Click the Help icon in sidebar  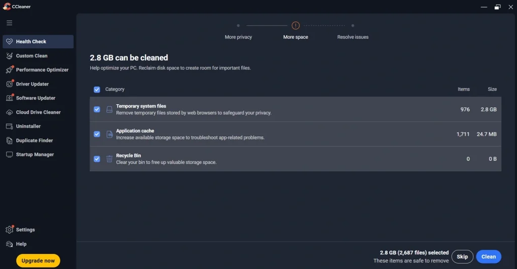[x=9, y=244]
